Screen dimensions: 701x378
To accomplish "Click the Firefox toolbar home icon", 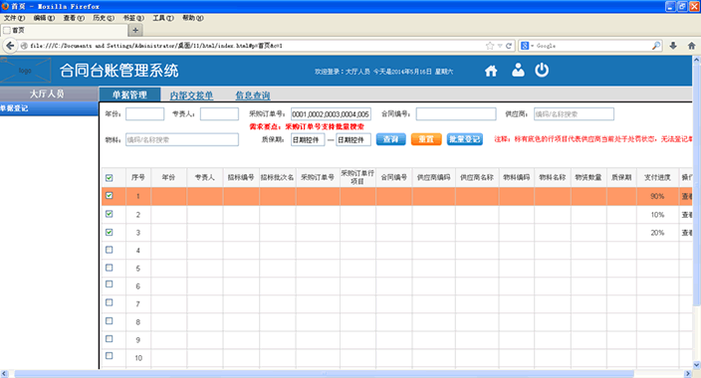I will (691, 46).
